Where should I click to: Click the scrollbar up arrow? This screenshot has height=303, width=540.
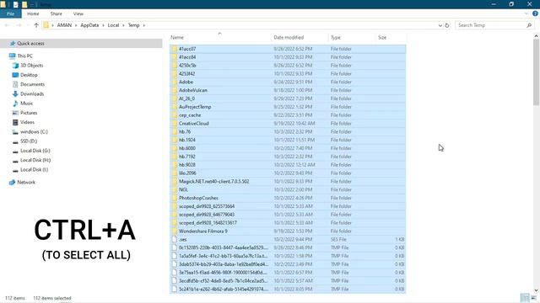(x=537, y=35)
